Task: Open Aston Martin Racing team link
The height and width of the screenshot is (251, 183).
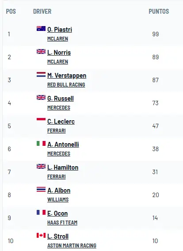Action: [x=72, y=246]
